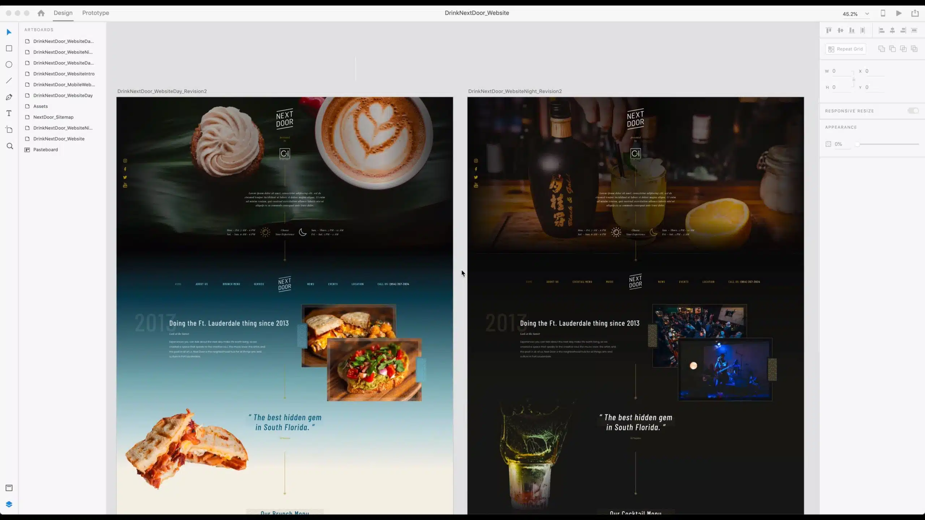This screenshot has width=925, height=520.
Task: Click the Align Top icon
Action: [x=829, y=30]
